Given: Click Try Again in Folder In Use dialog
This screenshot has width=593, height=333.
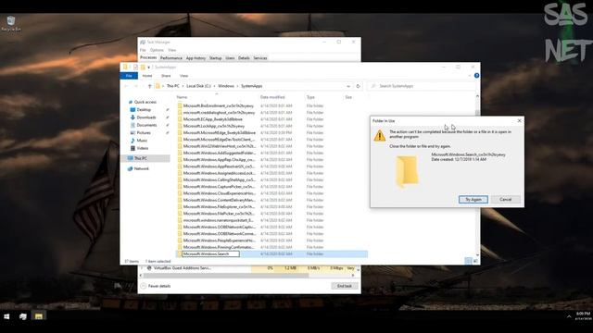Looking at the screenshot, I should tap(473, 200).
